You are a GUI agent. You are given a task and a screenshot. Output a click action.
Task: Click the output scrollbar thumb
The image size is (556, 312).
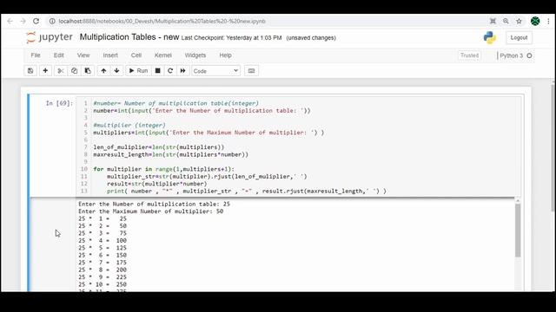[x=518, y=230]
